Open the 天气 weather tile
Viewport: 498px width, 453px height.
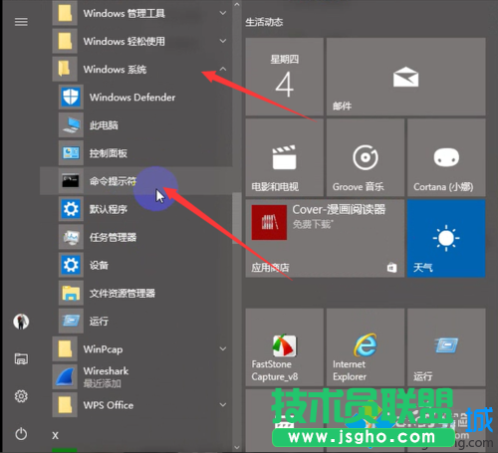(446, 238)
